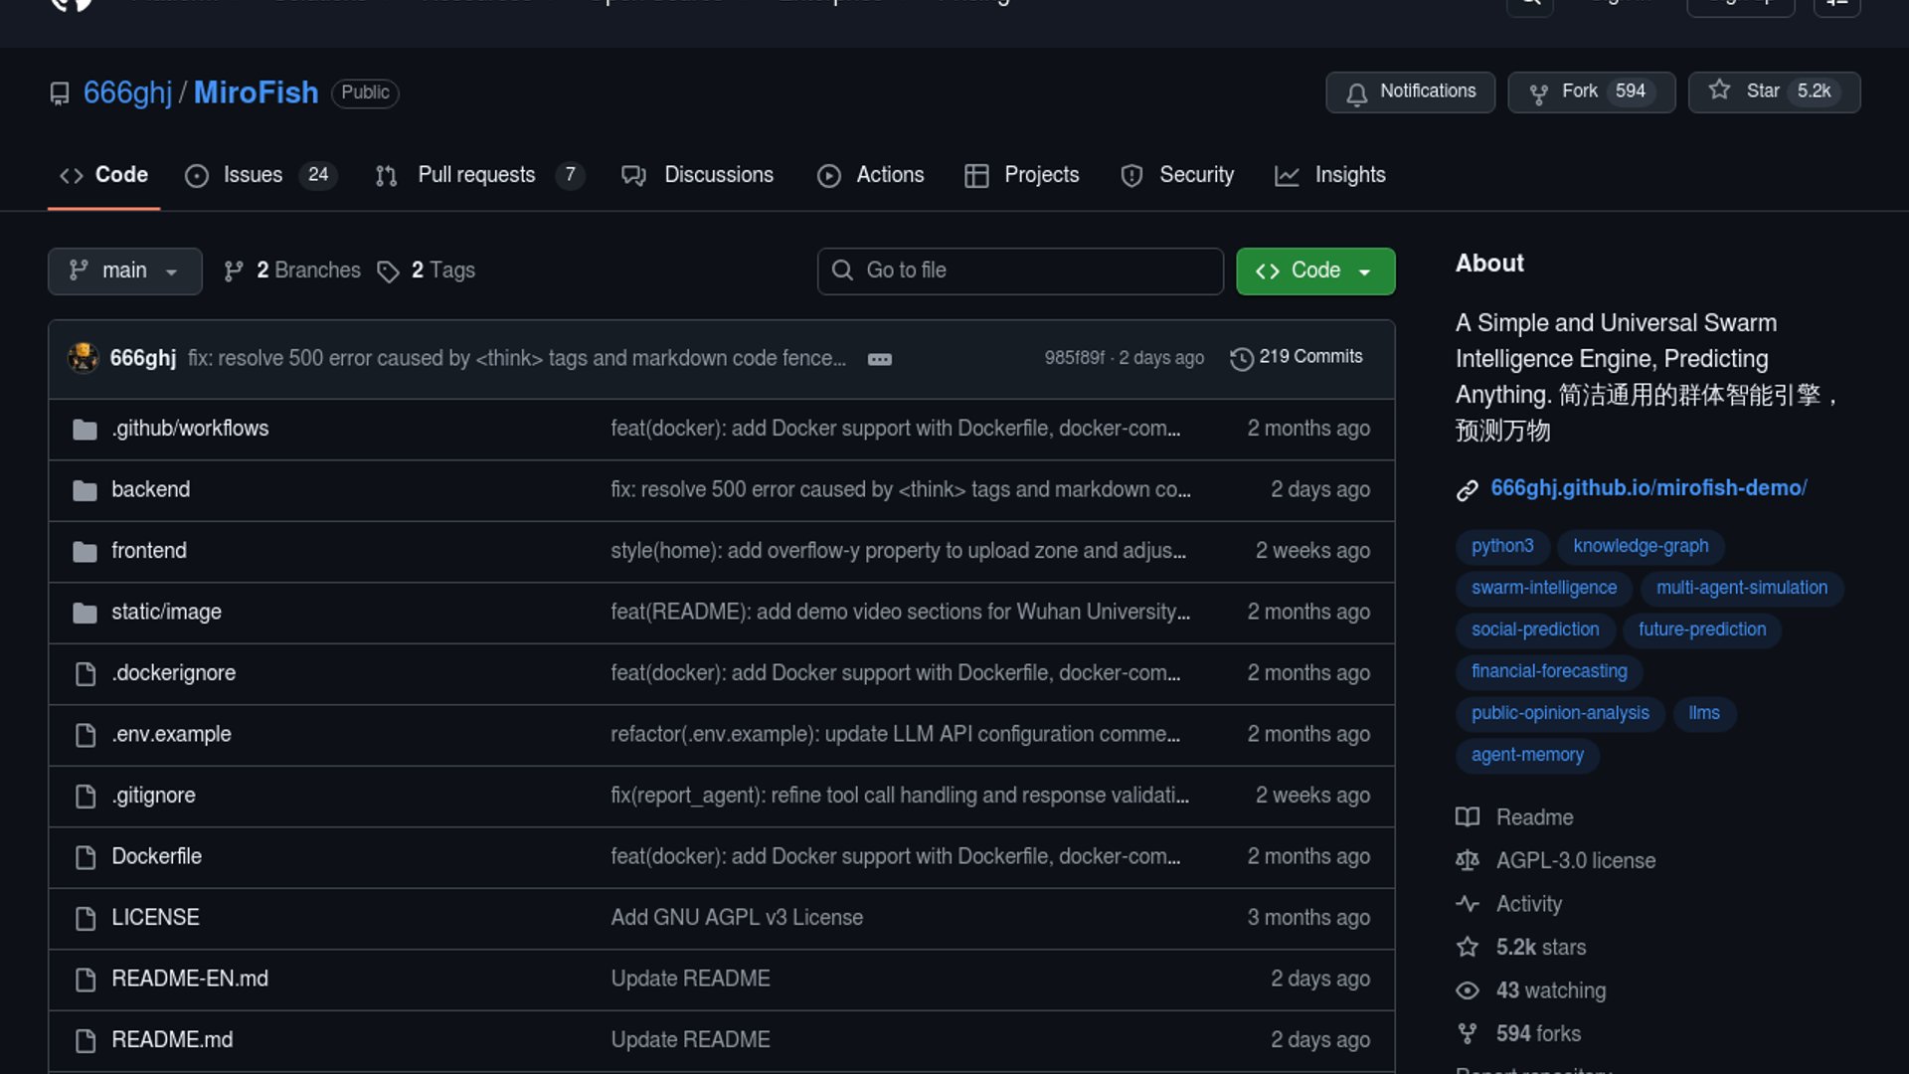The width and height of the screenshot is (1909, 1074).
Task: Click the 666ghj avatar thumbnail
Action: coord(84,357)
